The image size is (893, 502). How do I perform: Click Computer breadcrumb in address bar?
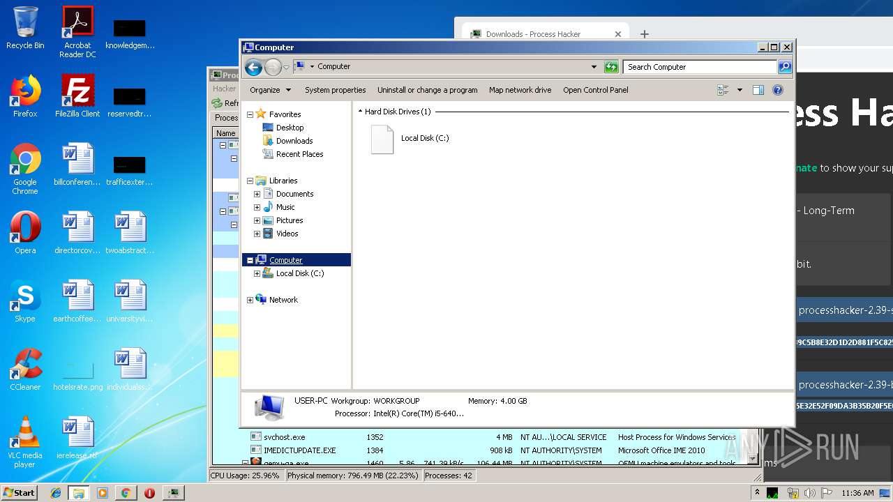(x=333, y=67)
